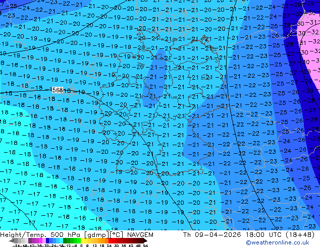The height and width of the screenshot is (247, 320).
Task: Click the yellow swatch in the temperature legend
Action: click(82, 240)
